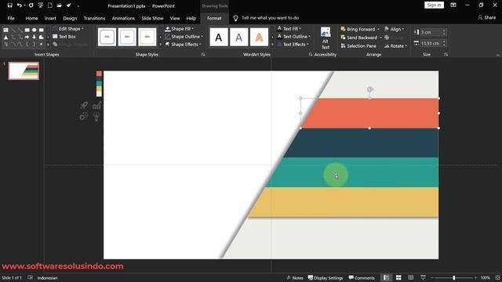Viewport: 502px width, 282px height.
Task: Open the Rotate dropdown
Action: coord(395,46)
